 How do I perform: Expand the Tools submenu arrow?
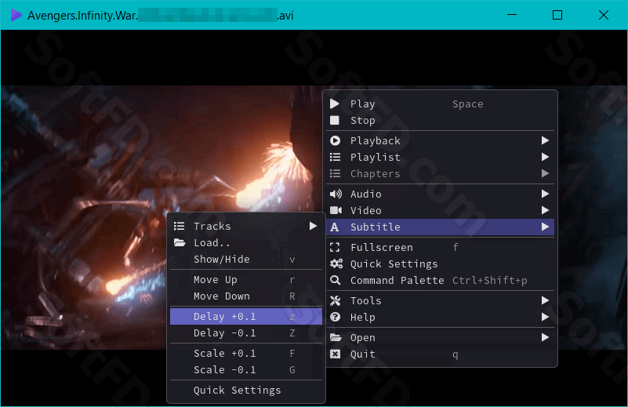pos(545,300)
